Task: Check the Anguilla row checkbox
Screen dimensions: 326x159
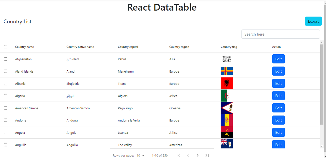Action: point(6,145)
